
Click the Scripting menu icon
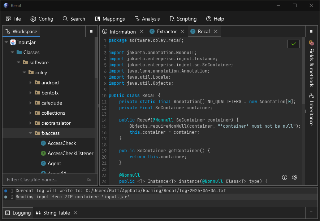[x=172, y=19]
